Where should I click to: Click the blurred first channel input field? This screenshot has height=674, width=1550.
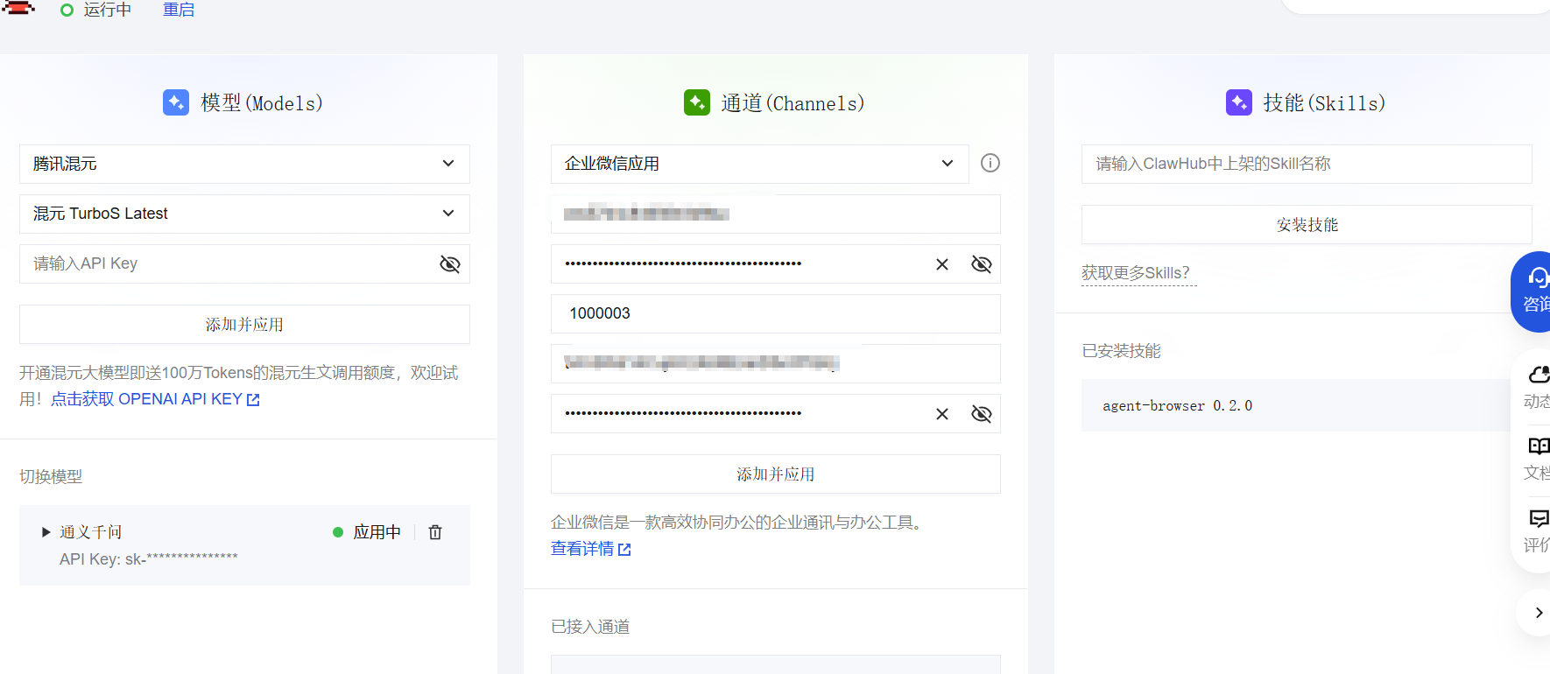[x=775, y=214]
